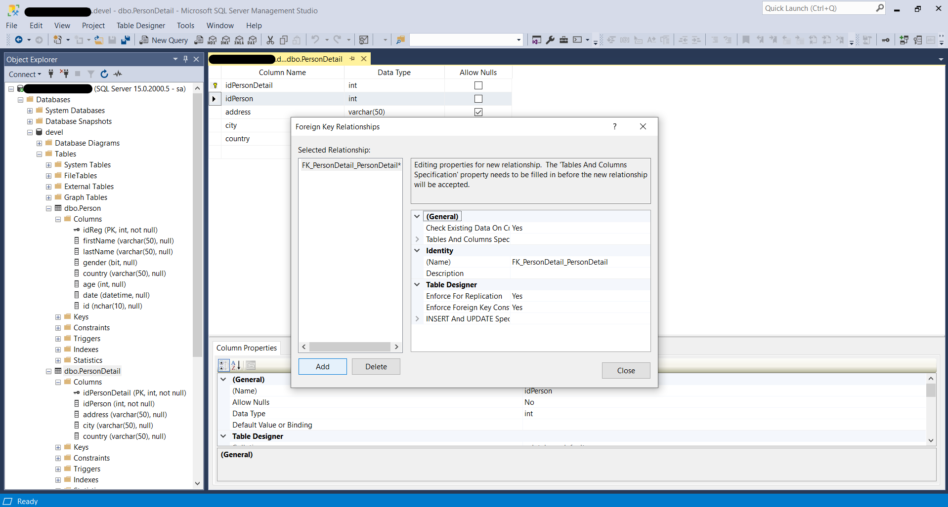Image resolution: width=948 pixels, height=507 pixels.
Task: Click the Disconnect plug icon in Object Explorer
Action: [x=64, y=74]
